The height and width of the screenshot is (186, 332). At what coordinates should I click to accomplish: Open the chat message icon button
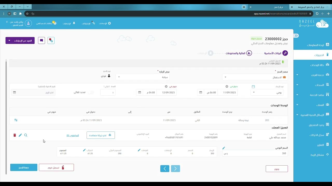coord(41,41)
